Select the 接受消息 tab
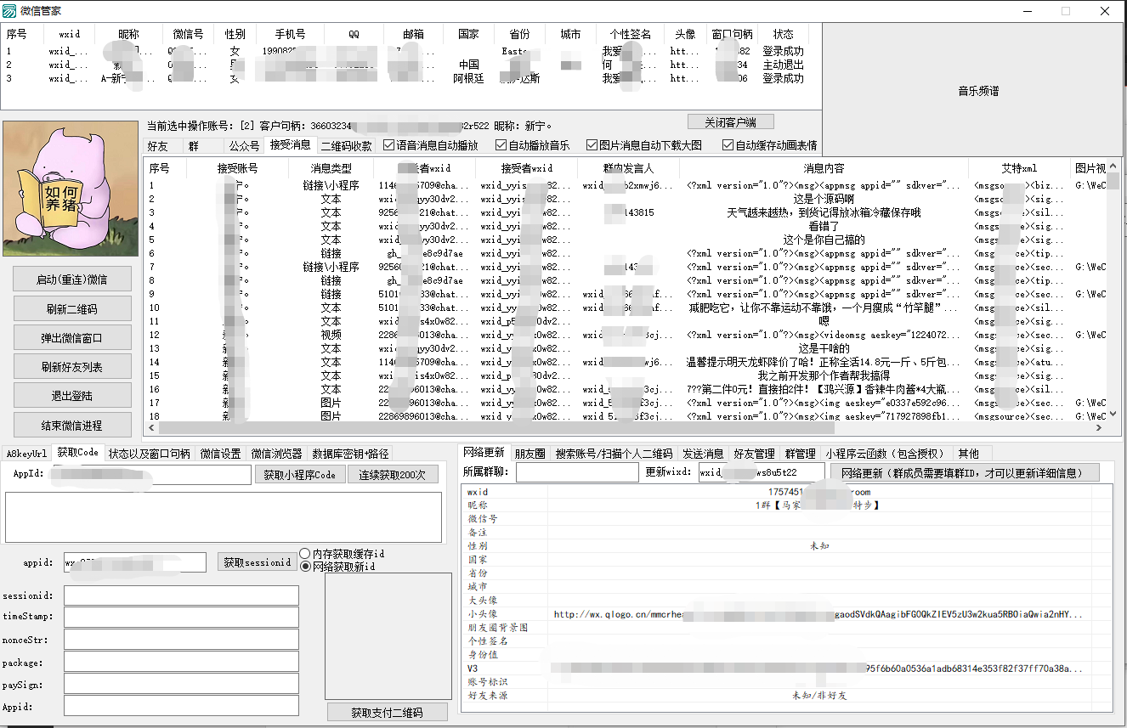The width and height of the screenshot is (1127, 728). [291, 144]
